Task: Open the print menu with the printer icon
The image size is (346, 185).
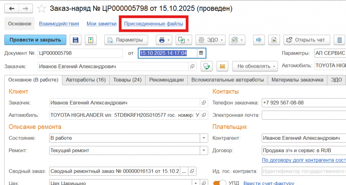Action: (x=164, y=40)
